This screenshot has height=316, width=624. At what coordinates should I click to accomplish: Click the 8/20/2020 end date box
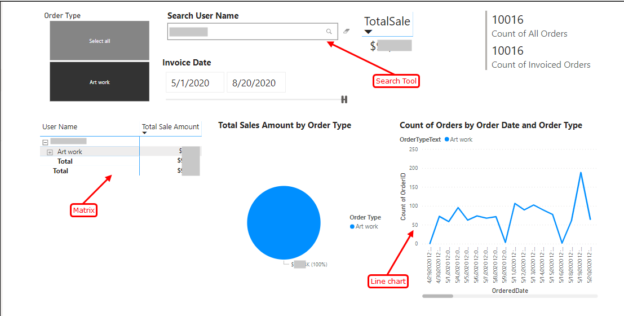click(x=256, y=83)
